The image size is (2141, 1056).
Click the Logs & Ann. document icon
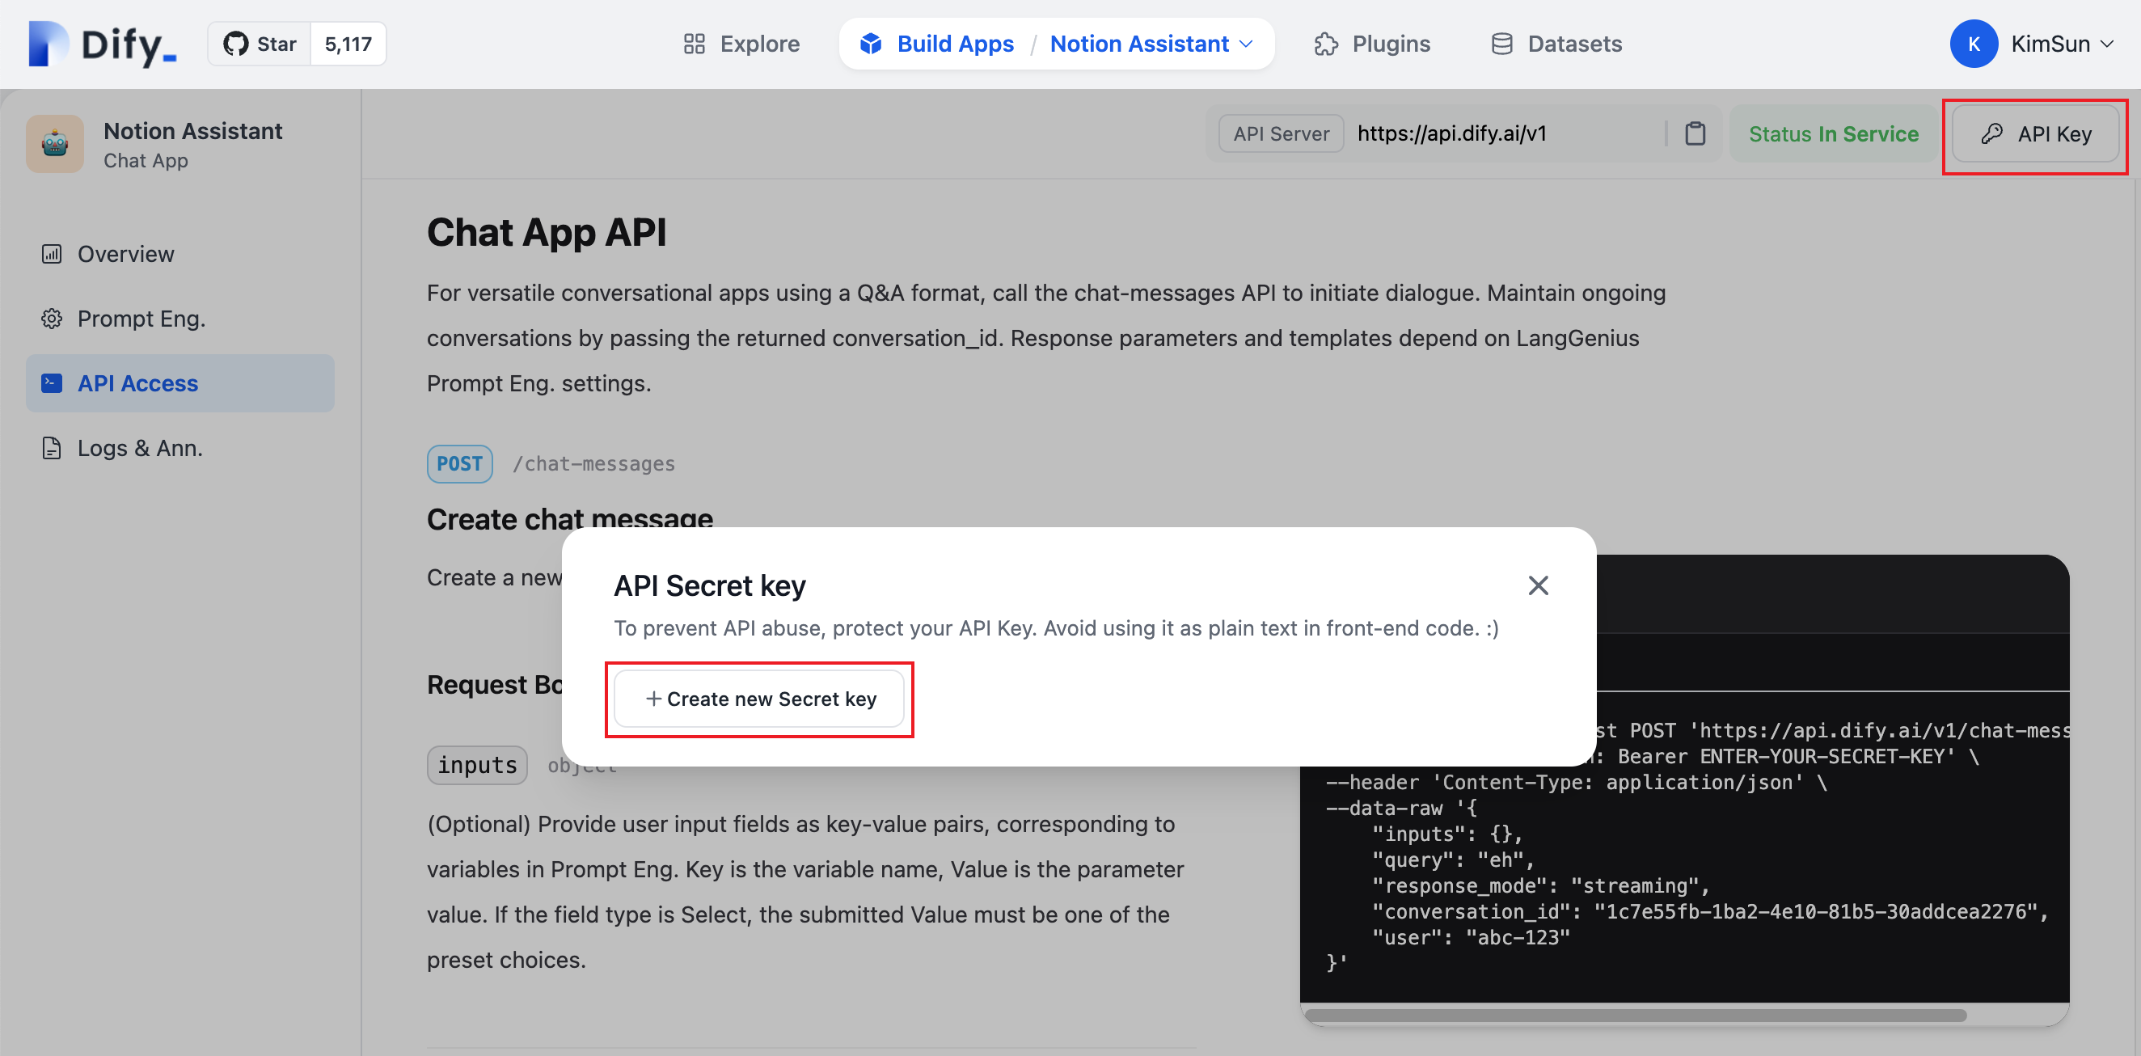(x=52, y=448)
